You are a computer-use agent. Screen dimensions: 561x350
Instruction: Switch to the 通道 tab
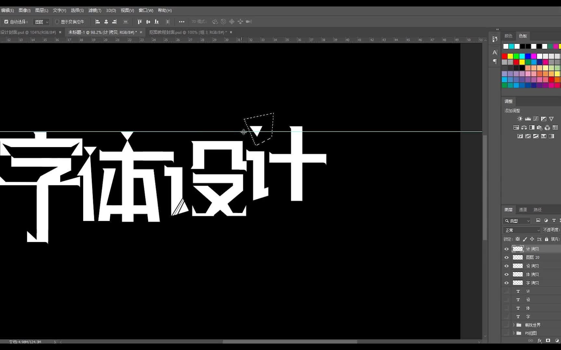[x=523, y=210]
